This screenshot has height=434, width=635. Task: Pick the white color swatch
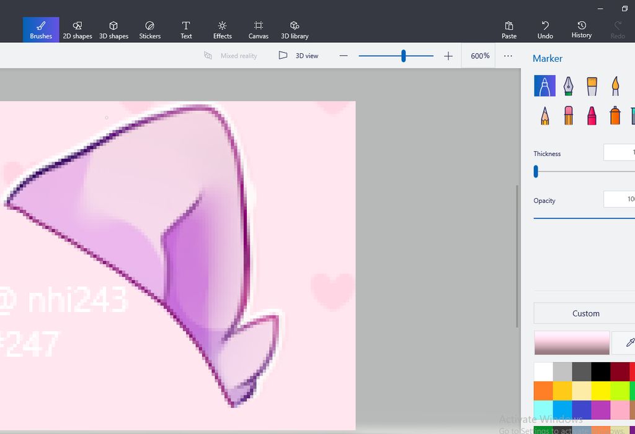click(543, 371)
